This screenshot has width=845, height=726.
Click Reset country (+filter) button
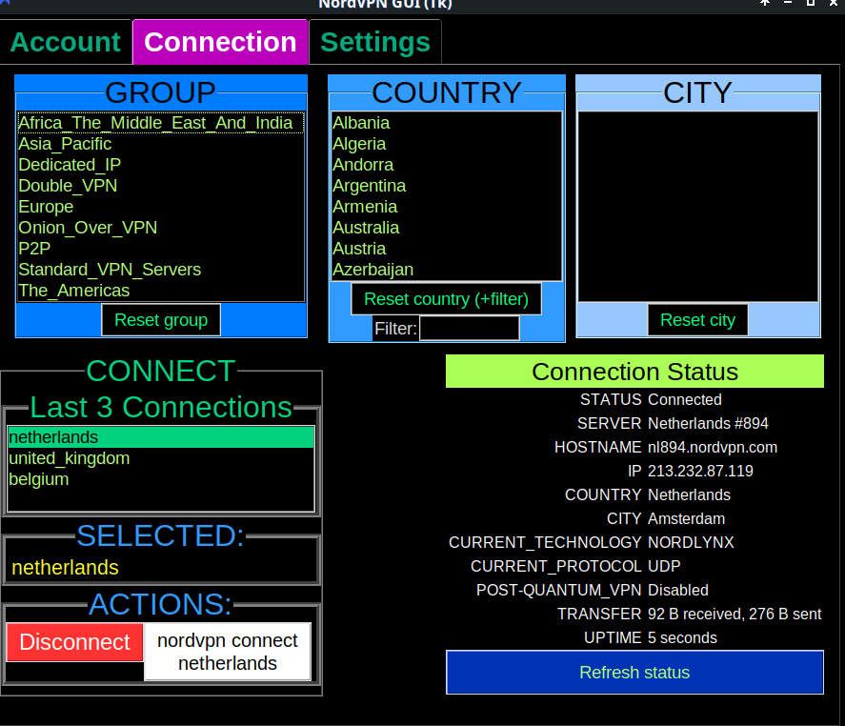pyautogui.click(x=446, y=299)
